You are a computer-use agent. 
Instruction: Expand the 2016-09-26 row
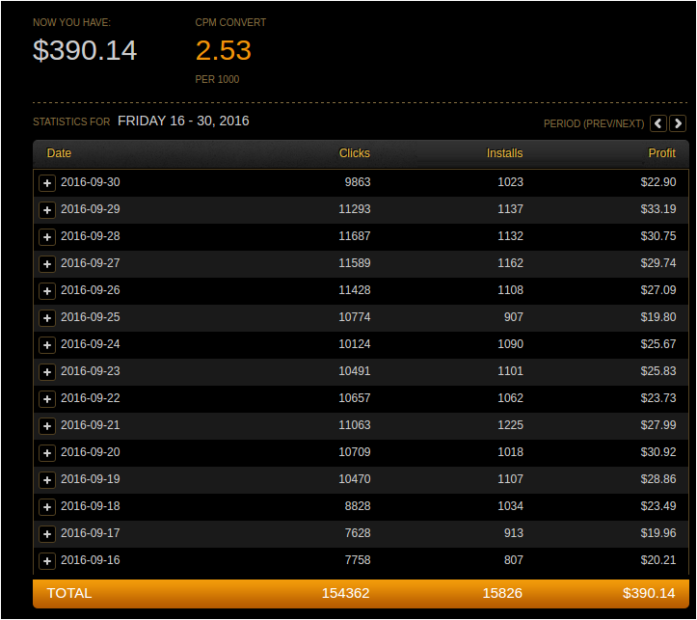(x=47, y=291)
